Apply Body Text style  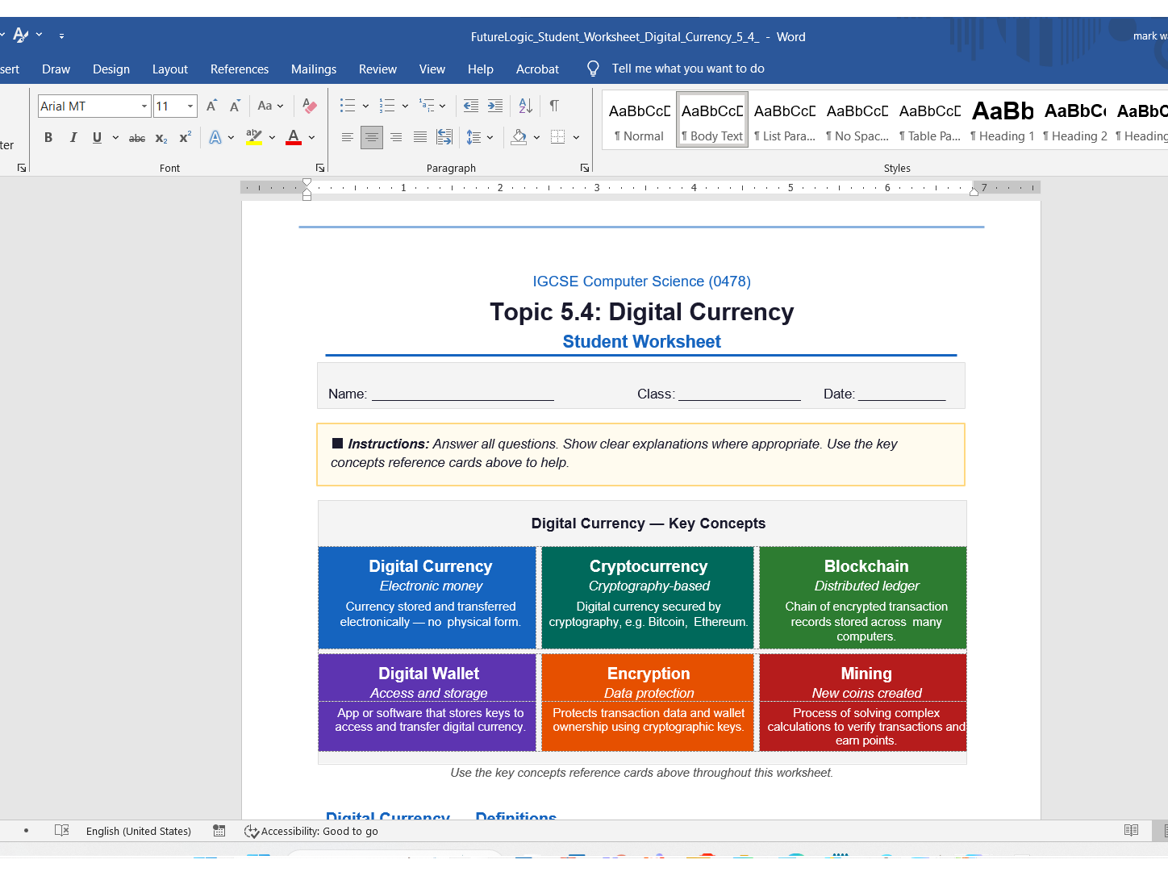712,119
